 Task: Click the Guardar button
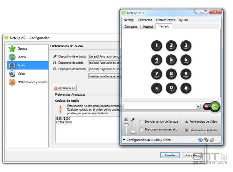point(170,155)
